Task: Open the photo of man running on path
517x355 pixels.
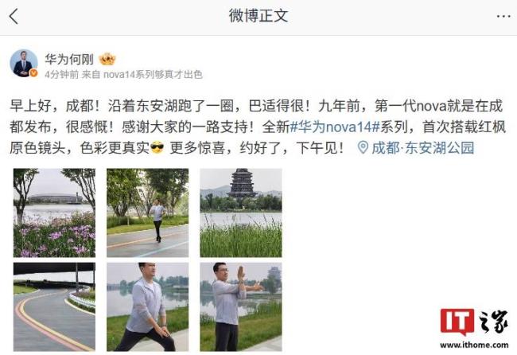Action: pos(148,213)
